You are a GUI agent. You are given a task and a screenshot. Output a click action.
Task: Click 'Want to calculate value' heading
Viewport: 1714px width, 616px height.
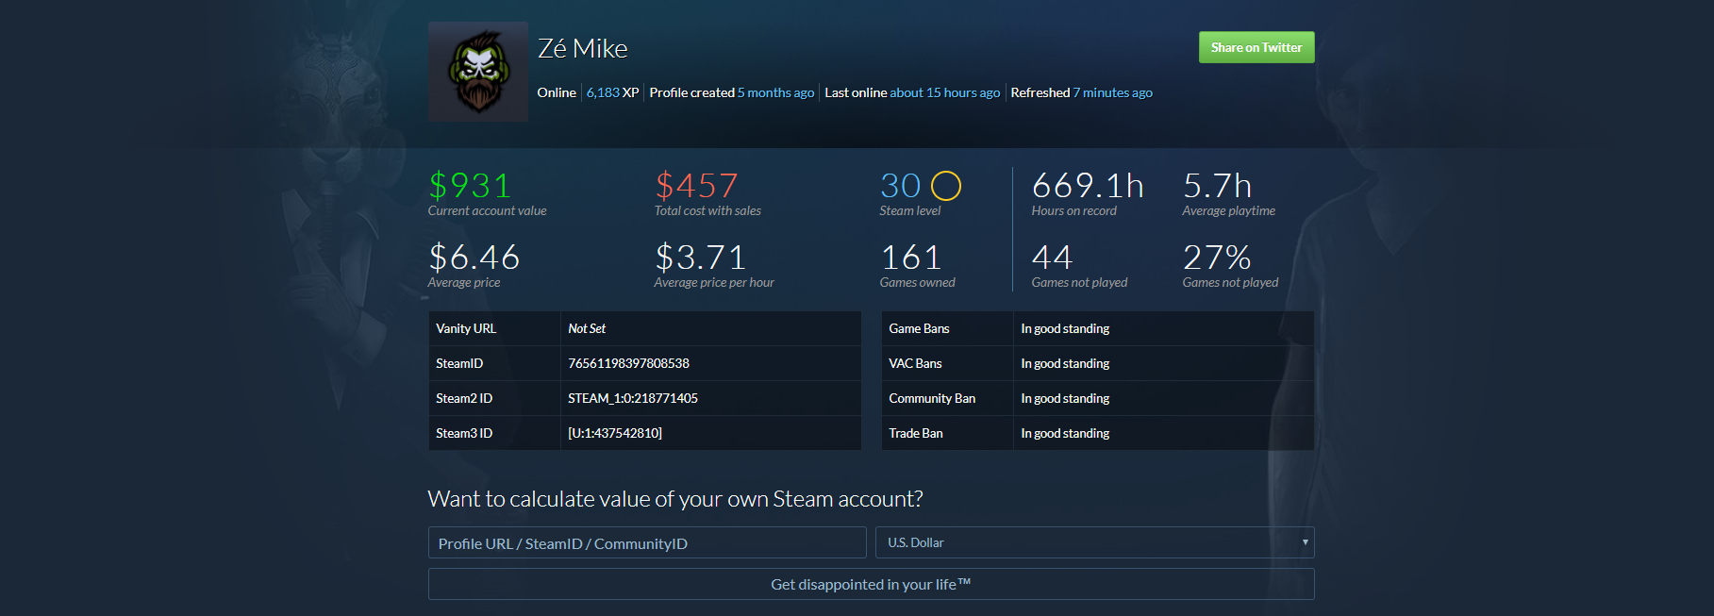(x=675, y=499)
